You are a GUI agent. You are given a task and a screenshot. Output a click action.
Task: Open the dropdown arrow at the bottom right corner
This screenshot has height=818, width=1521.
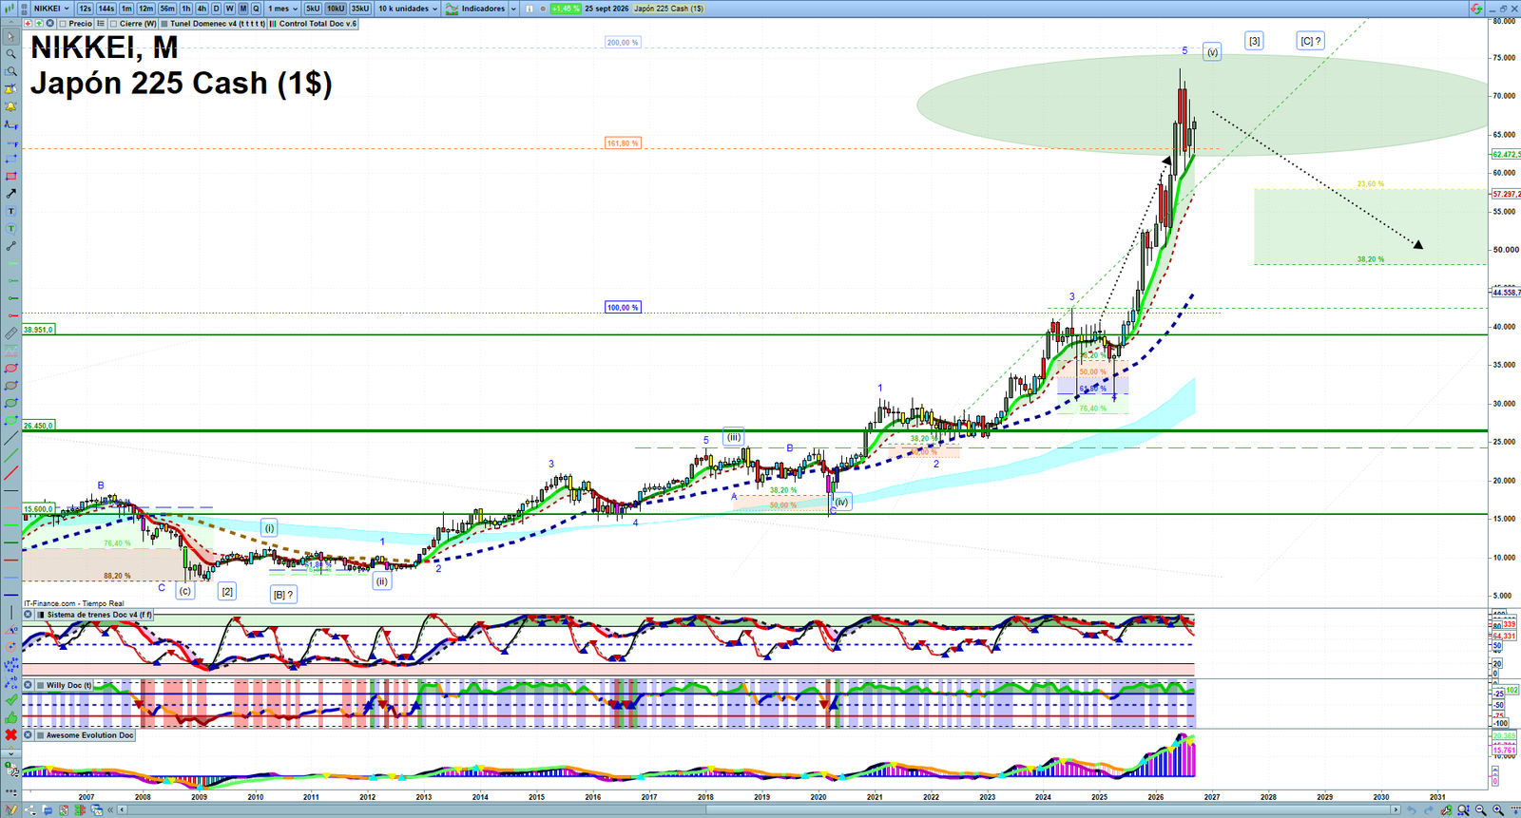pyautogui.click(x=1515, y=809)
